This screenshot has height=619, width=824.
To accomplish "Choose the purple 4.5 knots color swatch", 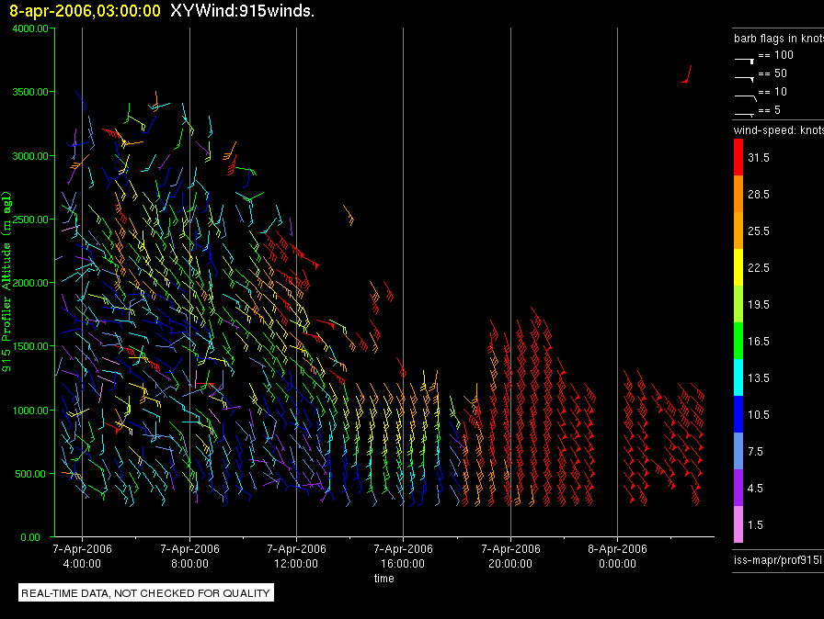I will pos(738,488).
